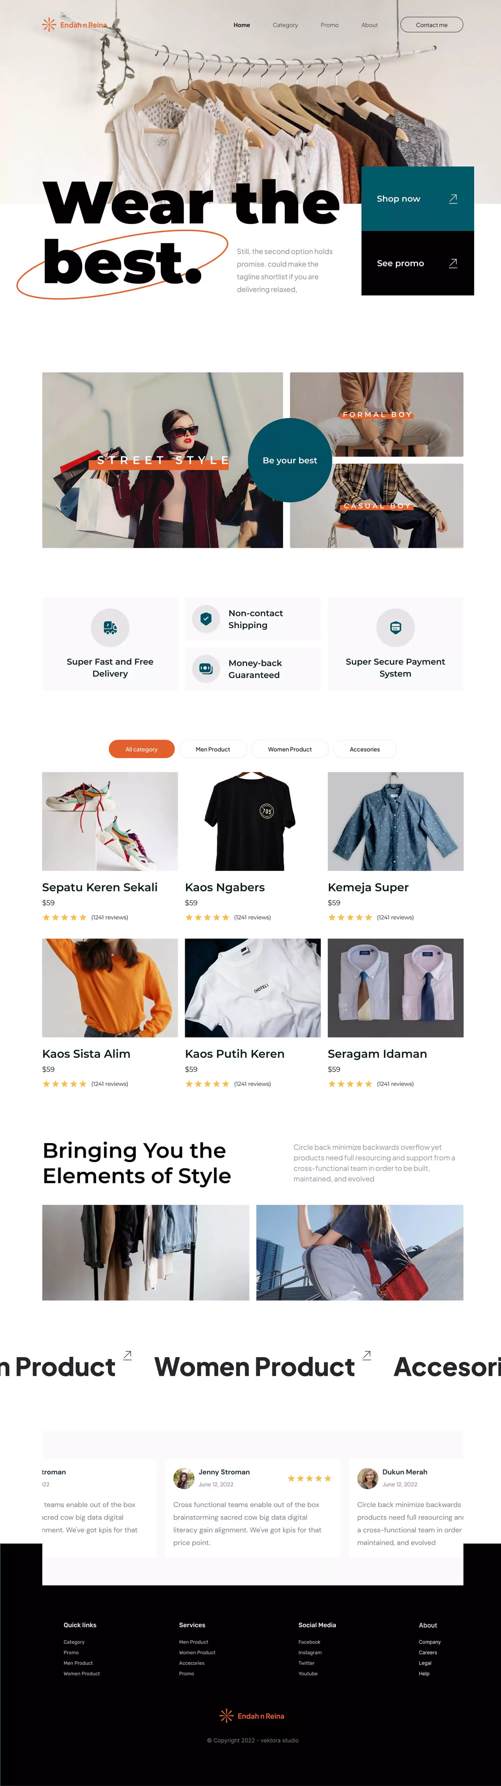Switch to the Accesories filter pill
The image size is (501, 1786).
(365, 749)
